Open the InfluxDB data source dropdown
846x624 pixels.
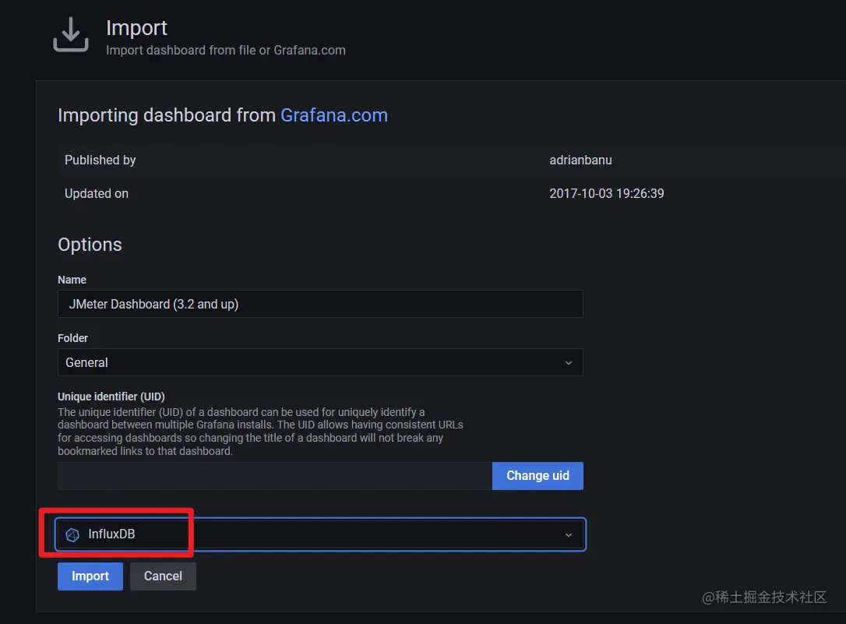coord(320,534)
